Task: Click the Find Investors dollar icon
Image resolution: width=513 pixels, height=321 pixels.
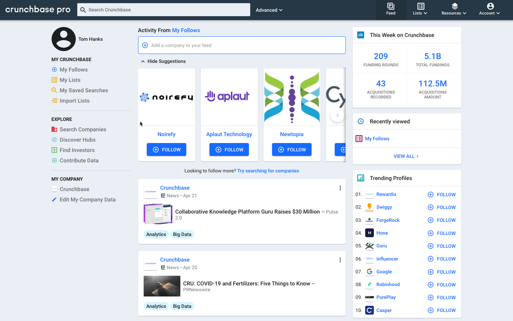Action: click(x=54, y=150)
